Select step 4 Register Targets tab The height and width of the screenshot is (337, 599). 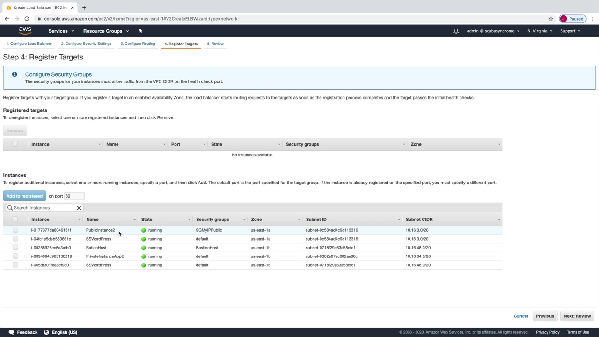tap(181, 44)
